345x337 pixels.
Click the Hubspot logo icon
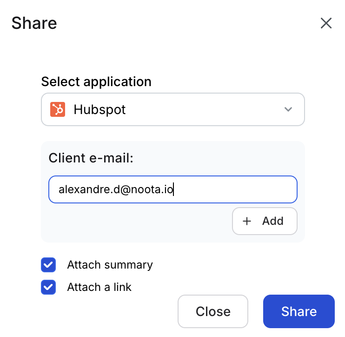coord(58,109)
